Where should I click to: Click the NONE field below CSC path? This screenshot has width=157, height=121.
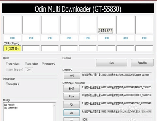pyautogui.click(x=116, y=119)
